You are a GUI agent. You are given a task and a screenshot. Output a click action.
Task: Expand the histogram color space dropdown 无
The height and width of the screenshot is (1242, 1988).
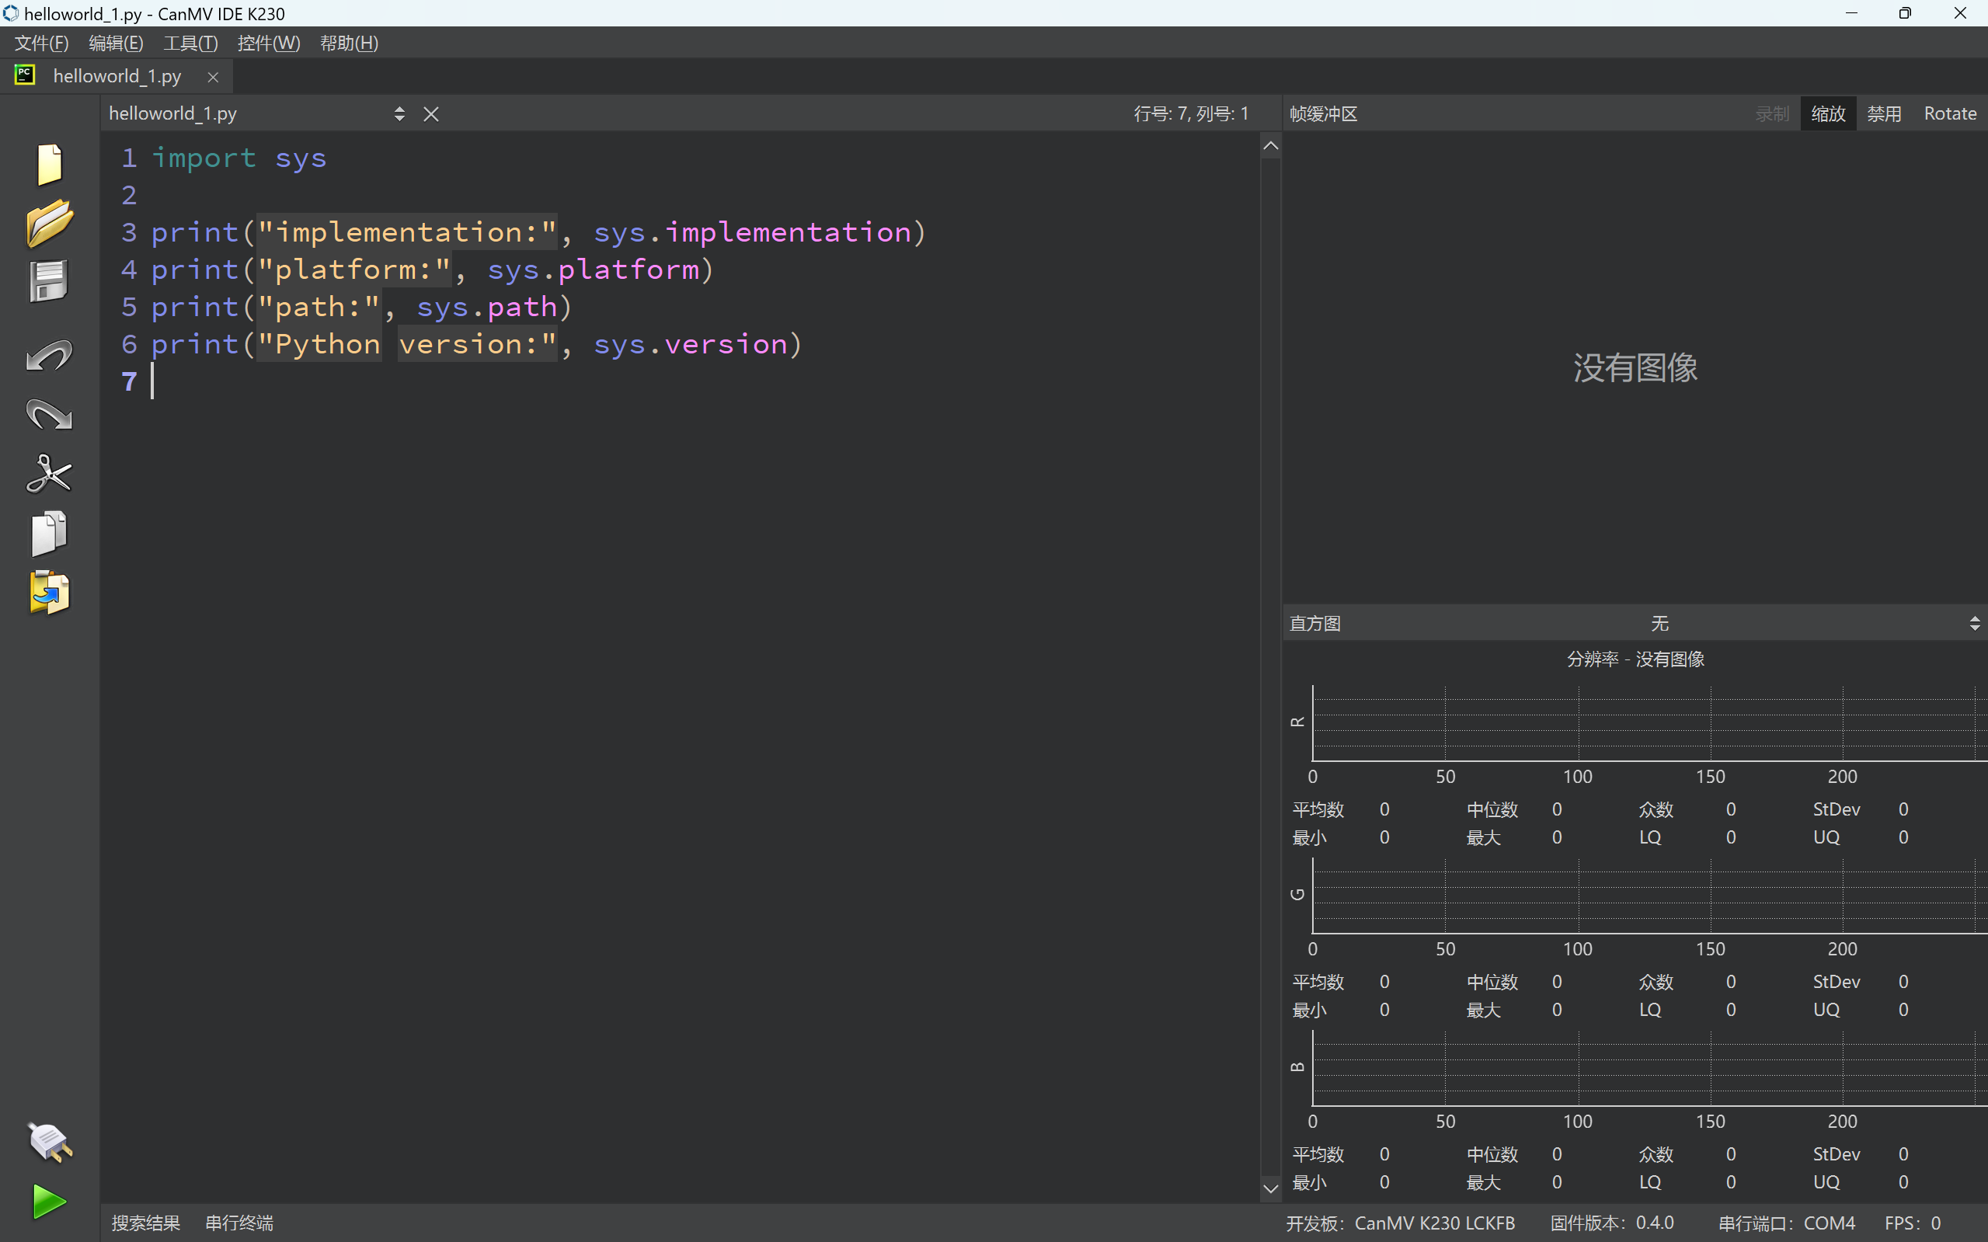click(x=1659, y=624)
